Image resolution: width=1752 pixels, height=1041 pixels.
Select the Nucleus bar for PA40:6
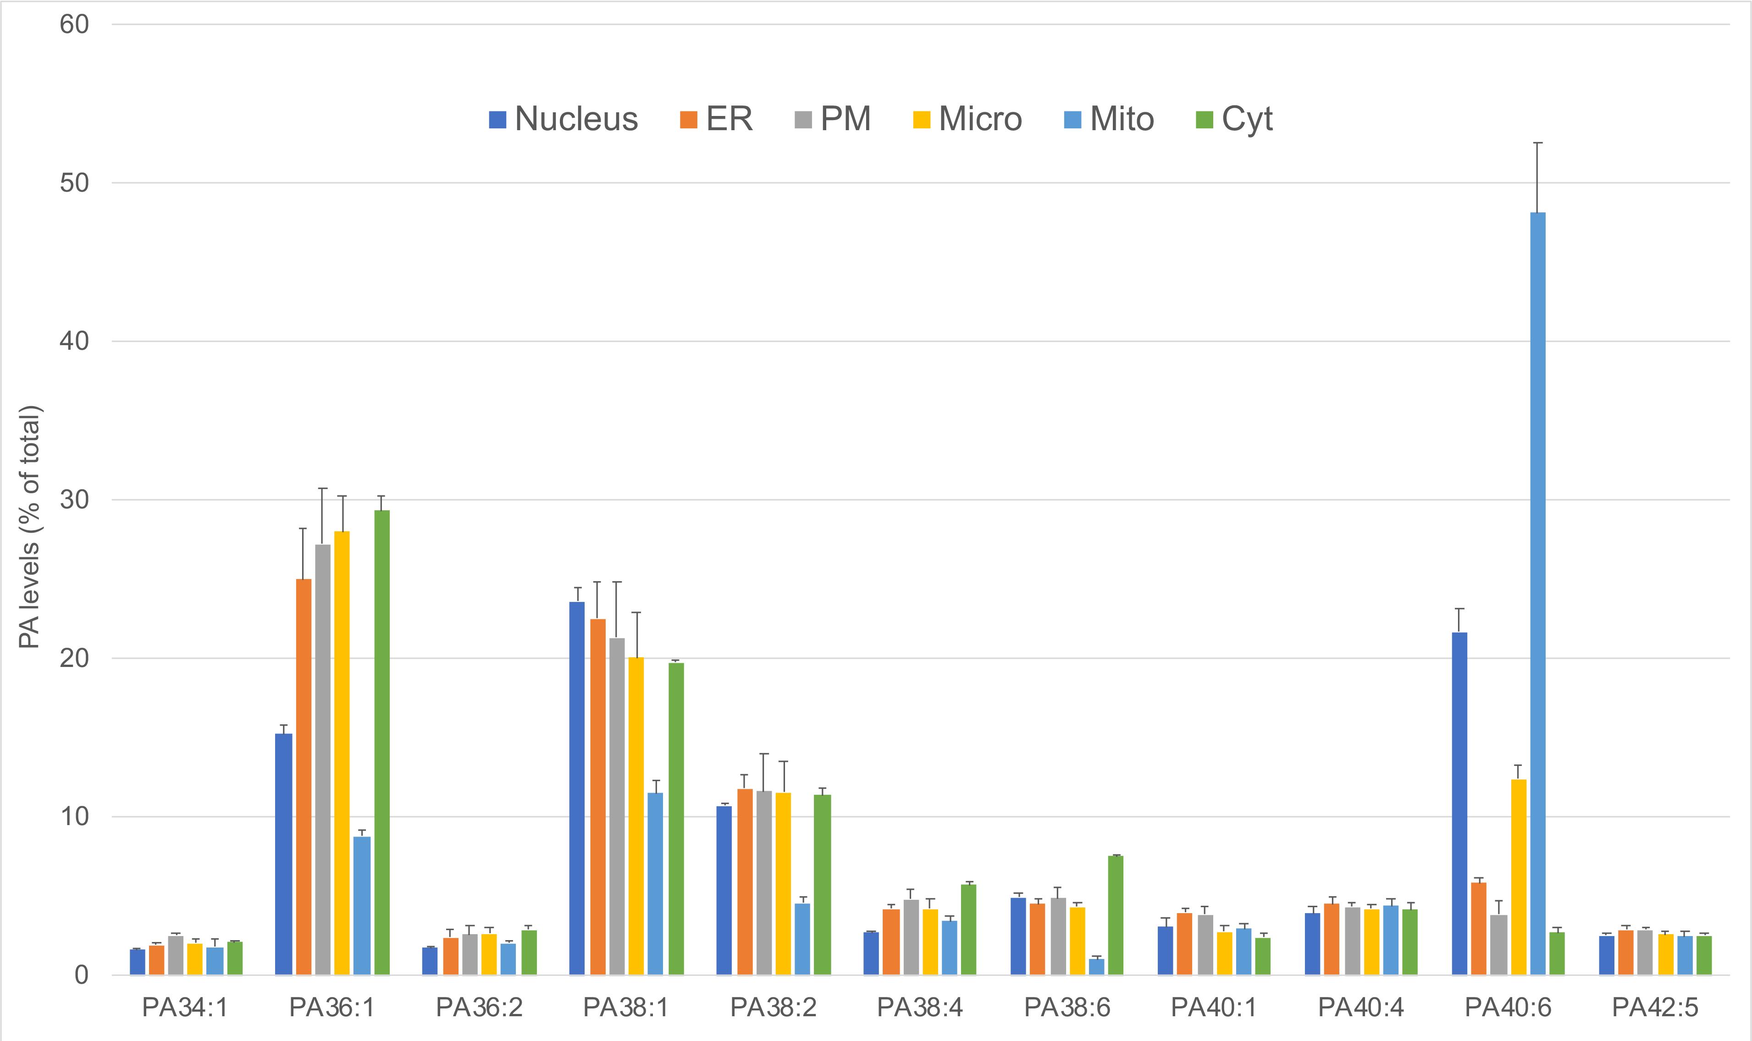(x=1459, y=803)
